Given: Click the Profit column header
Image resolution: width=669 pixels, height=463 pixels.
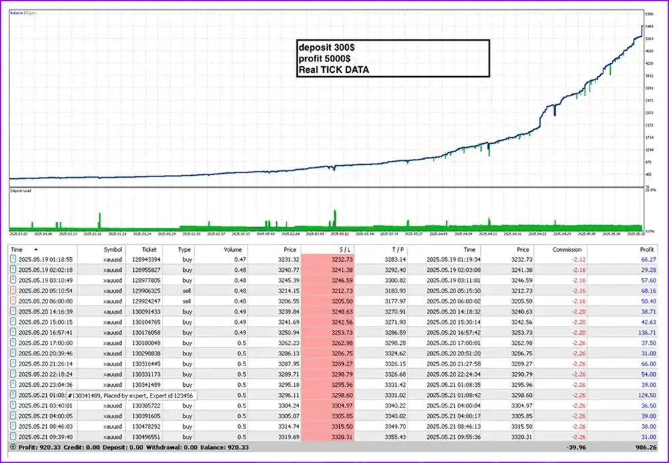Looking at the screenshot, I should [648, 249].
